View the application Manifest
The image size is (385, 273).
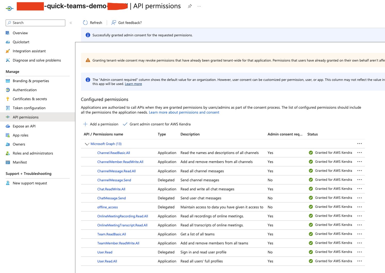(x=20, y=162)
